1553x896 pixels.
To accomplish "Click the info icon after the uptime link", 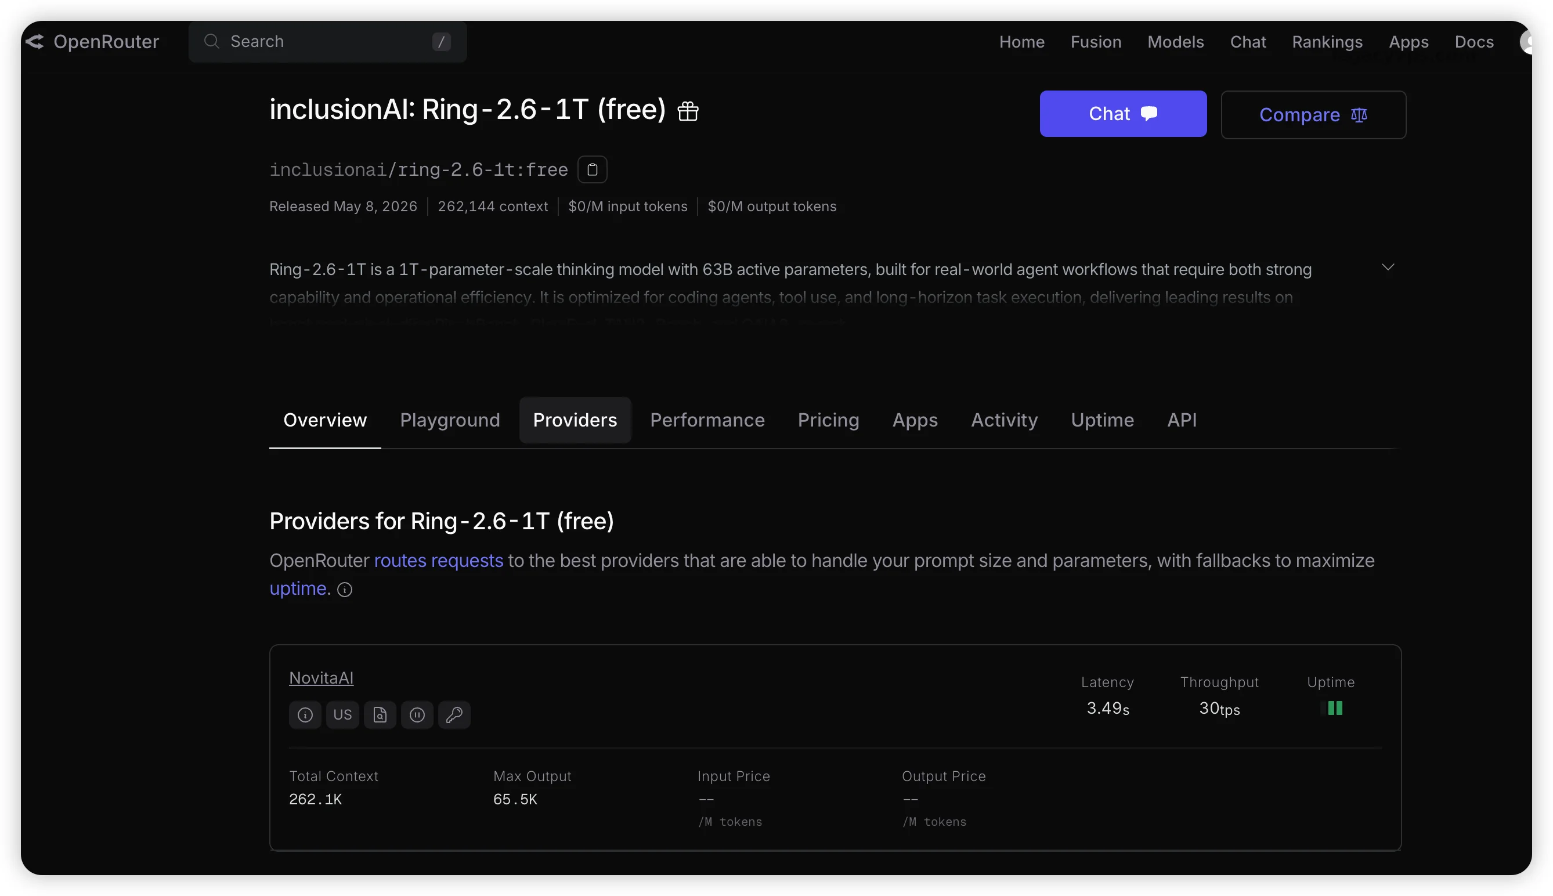I will point(345,590).
